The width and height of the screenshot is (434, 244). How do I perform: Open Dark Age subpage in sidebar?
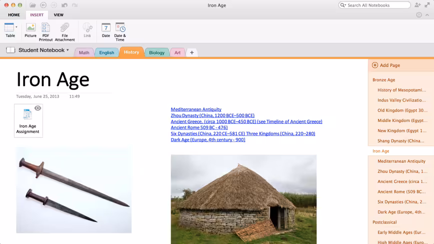[401, 212]
